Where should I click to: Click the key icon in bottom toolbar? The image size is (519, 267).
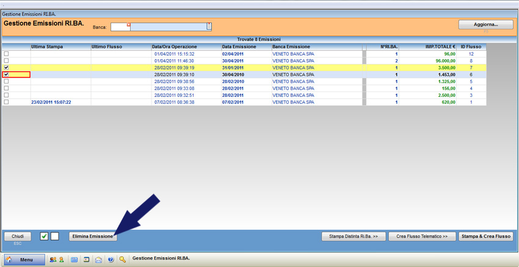[x=123, y=260]
